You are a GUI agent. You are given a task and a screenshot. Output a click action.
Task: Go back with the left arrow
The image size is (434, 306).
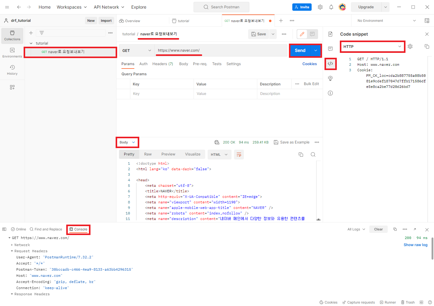coord(19,7)
